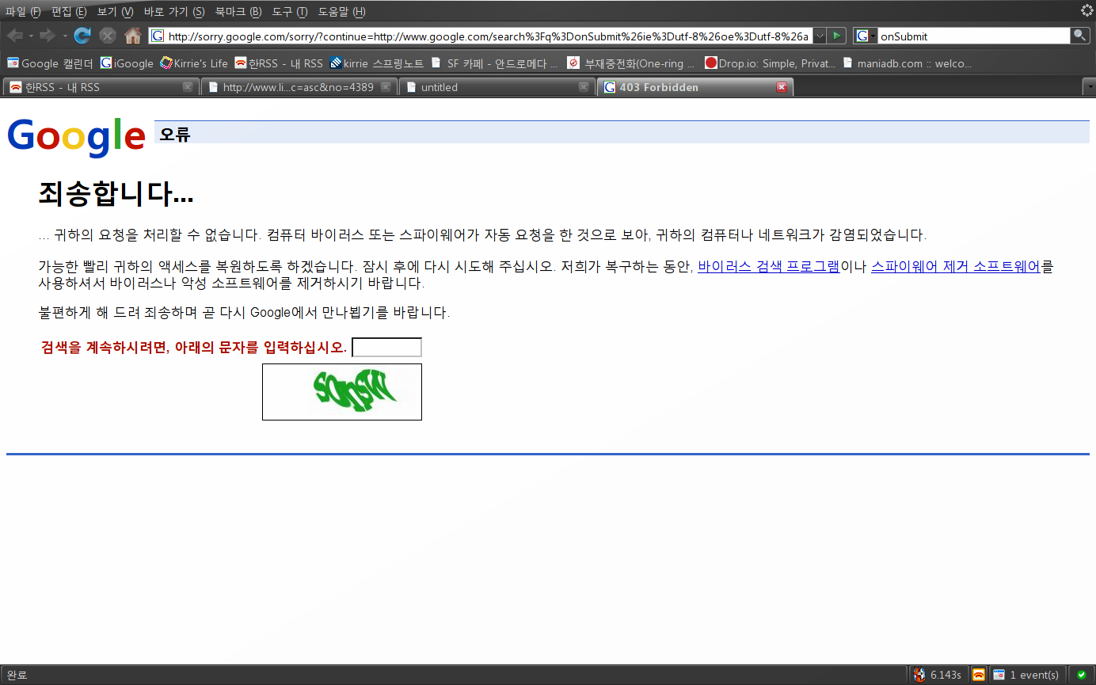Close the 한RSS - 내 RSS tab
Image resolution: width=1096 pixels, height=685 pixels.
tap(188, 87)
